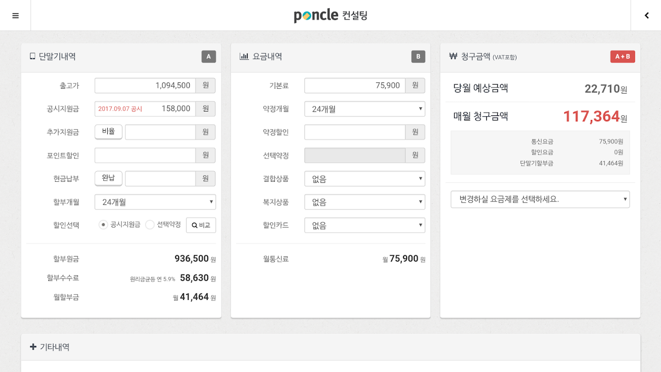Select the 공시지원금 radio button

coord(103,225)
